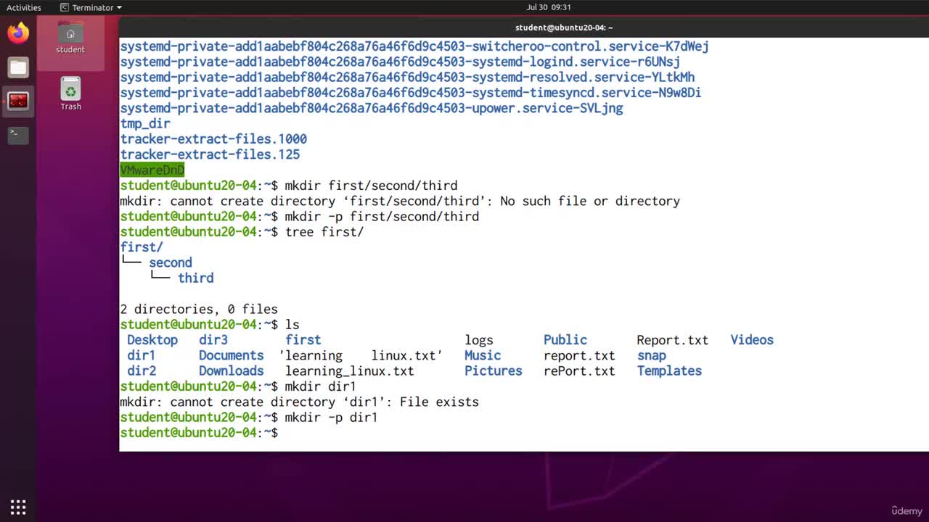
Task: Click the 'File exists' error line
Action: (299, 402)
